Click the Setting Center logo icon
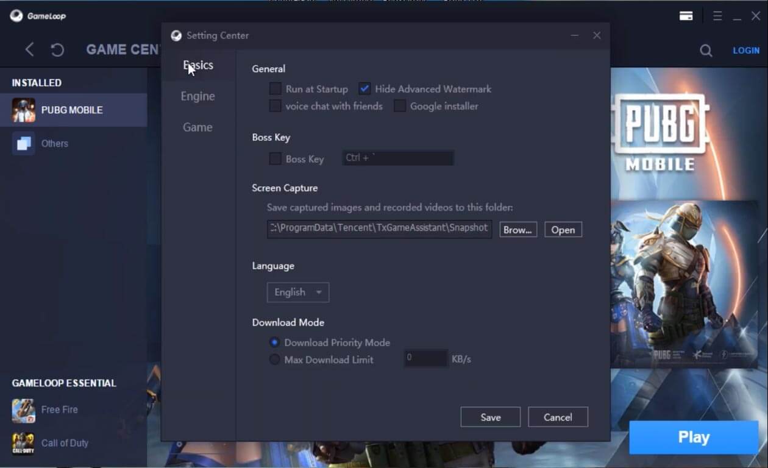Screen dimensions: 768x468 pos(176,35)
